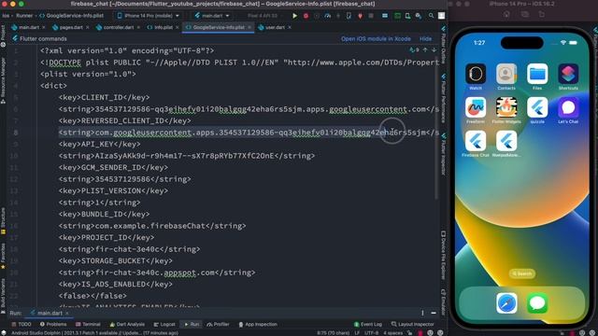Click Open iOS module in Xcode link
The image size is (598, 336).
pyautogui.click(x=376, y=39)
